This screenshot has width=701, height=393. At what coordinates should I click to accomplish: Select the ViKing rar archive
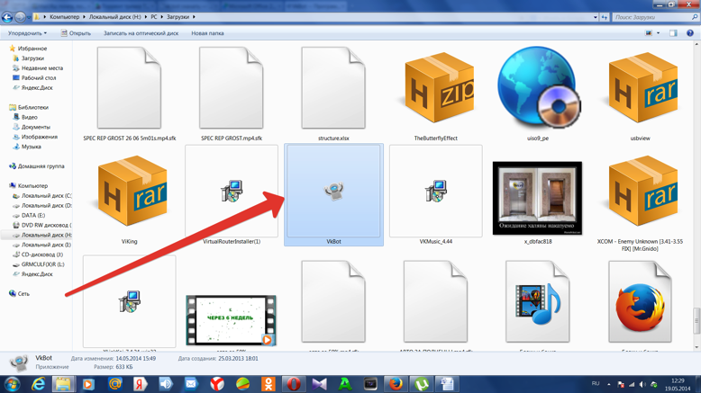132,191
